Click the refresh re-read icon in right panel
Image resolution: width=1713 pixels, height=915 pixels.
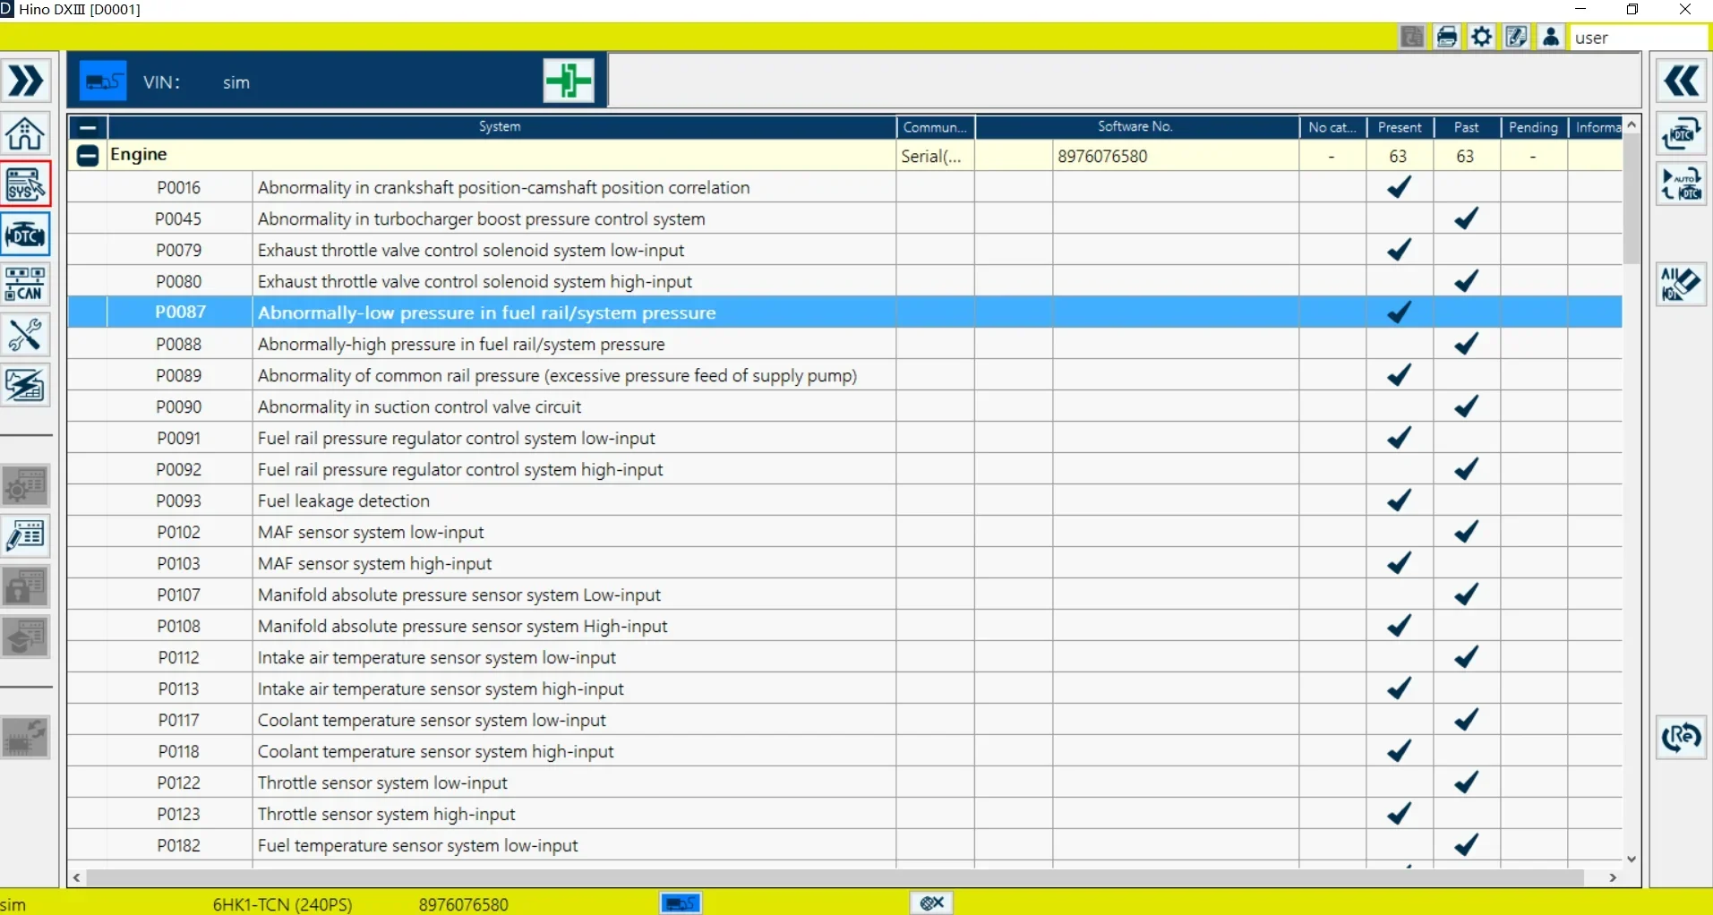pyautogui.click(x=1682, y=738)
